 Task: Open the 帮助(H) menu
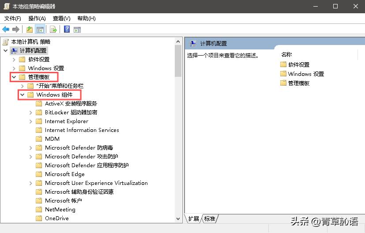point(87,19)
